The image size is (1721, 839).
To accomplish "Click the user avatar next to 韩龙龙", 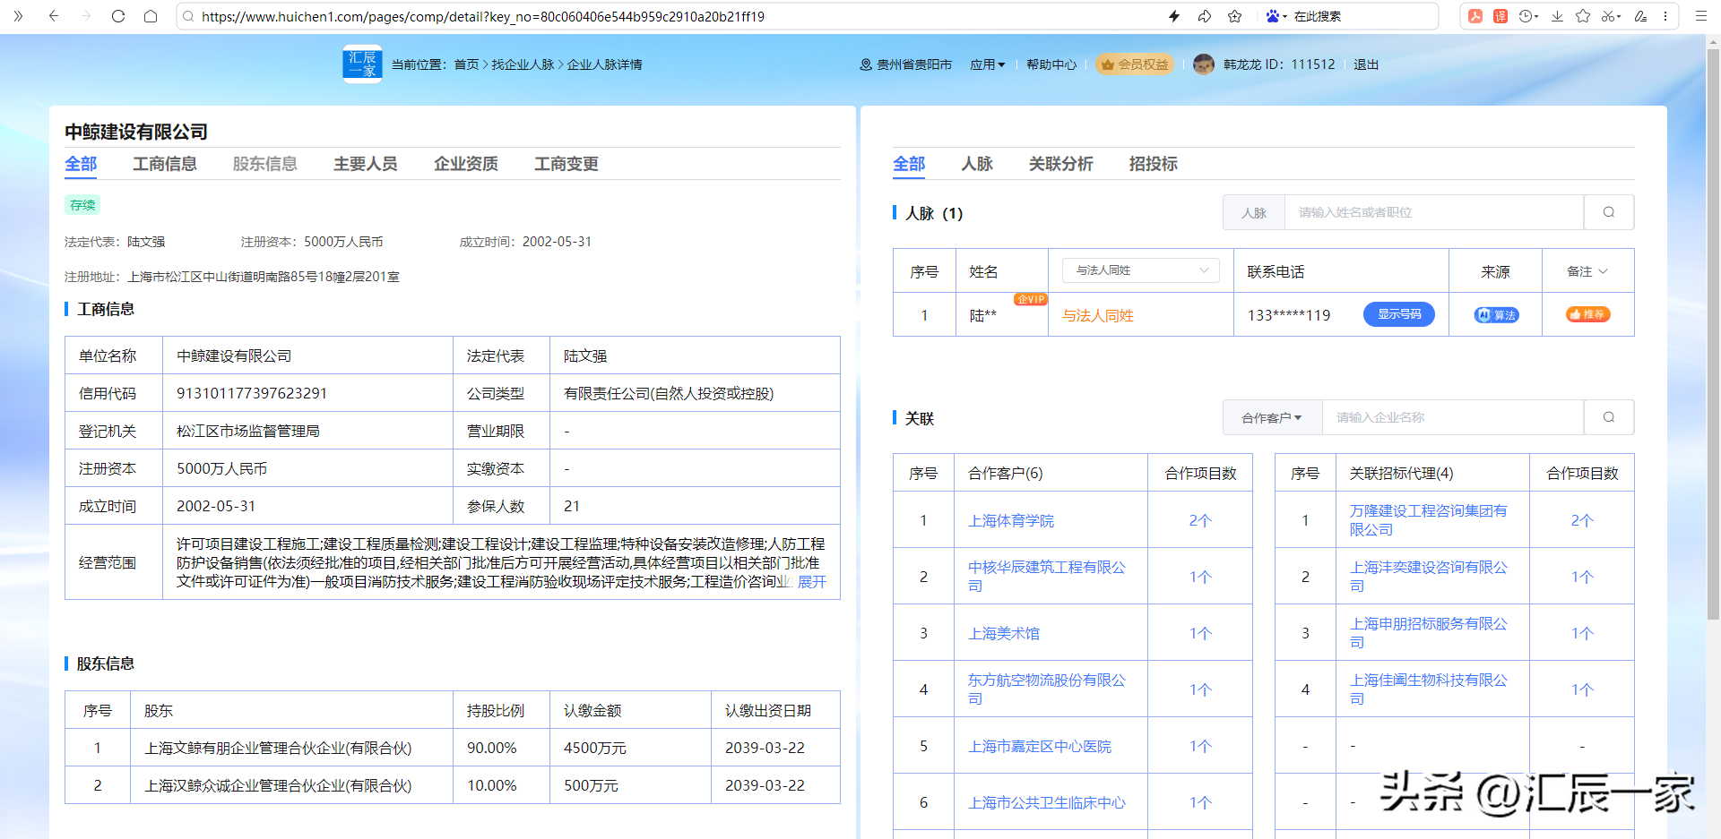I will click(x=1204, y=64).
